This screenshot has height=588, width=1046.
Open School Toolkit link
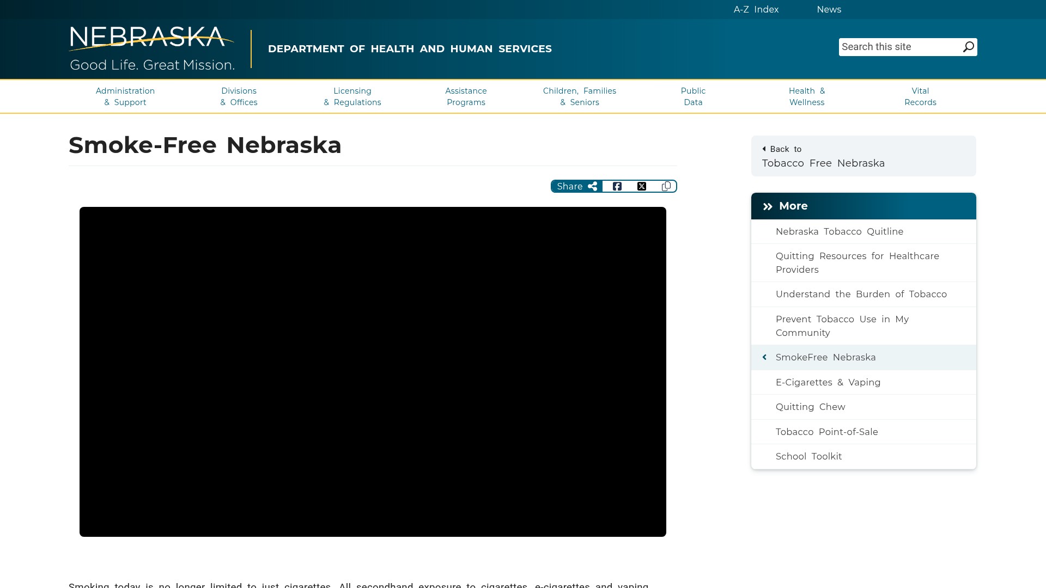pyautogui.click(x=863, y=456)
